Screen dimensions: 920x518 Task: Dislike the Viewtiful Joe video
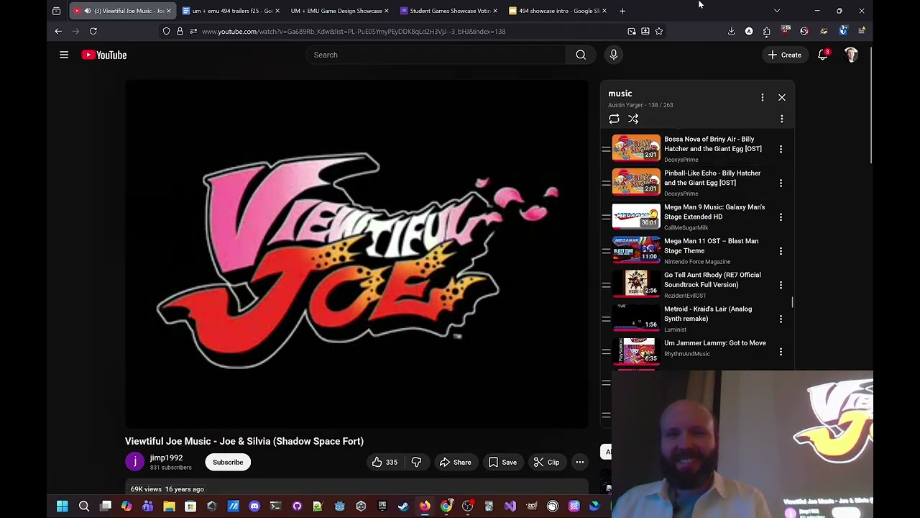[416, 462]
